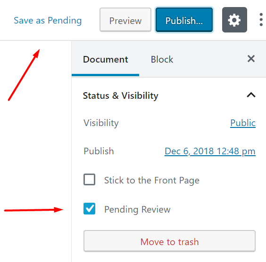Open the Dec 6, 2018 publish date picker
The height and width of the screenshot is (262, 266).
210,151
